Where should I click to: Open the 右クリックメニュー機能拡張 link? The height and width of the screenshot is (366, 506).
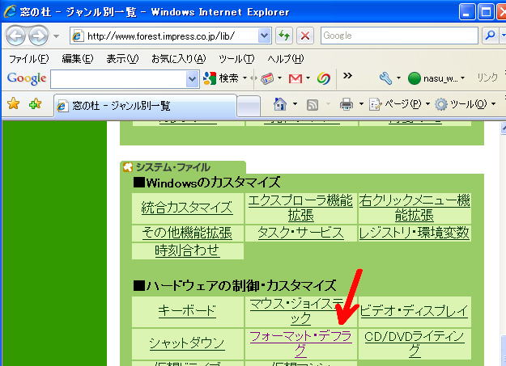coord(415,208)
